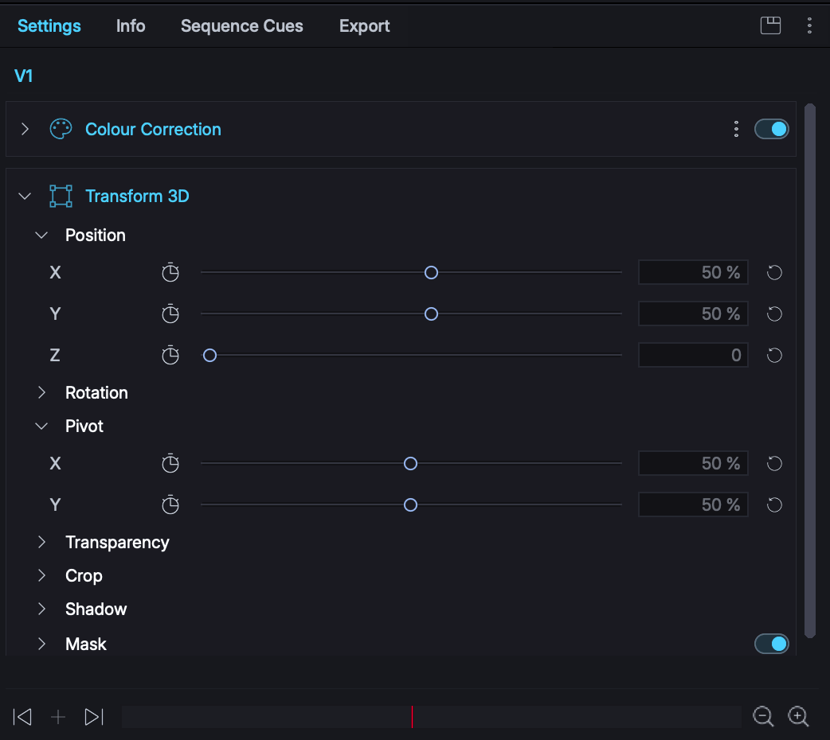Viewport: 830px width, 740px height.
Task: Click the Pivot X slider handle
Action: point(410,464)
